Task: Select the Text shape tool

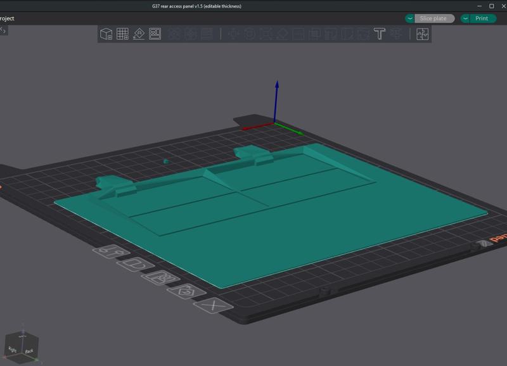Action: [380, 34]
